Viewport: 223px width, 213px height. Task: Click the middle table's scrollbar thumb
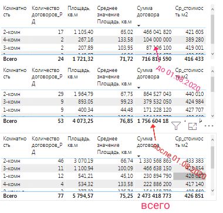(x=213, y=84)
